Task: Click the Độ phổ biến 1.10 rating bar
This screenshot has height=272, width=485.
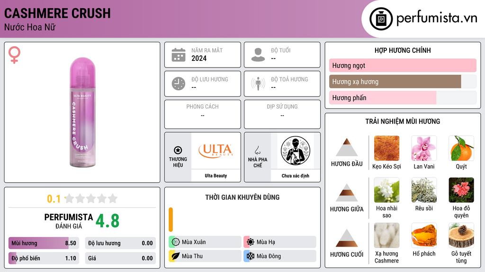Action: point(44,258)
